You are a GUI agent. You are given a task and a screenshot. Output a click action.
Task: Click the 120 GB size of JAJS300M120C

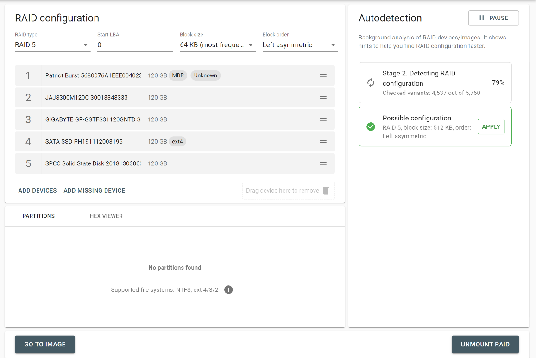pyautogui.click(x=157, y=97)
